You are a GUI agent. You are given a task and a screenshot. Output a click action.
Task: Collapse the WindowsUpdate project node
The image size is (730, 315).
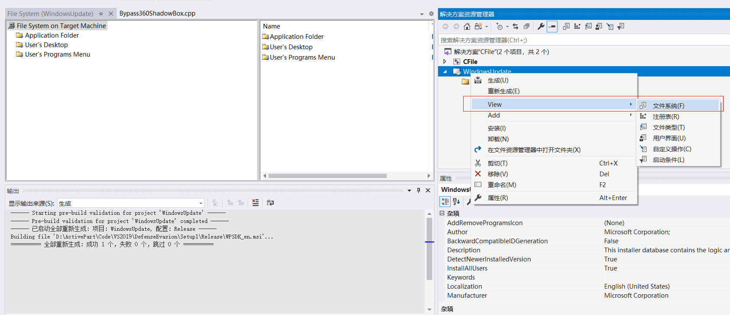tap(445, 72)
